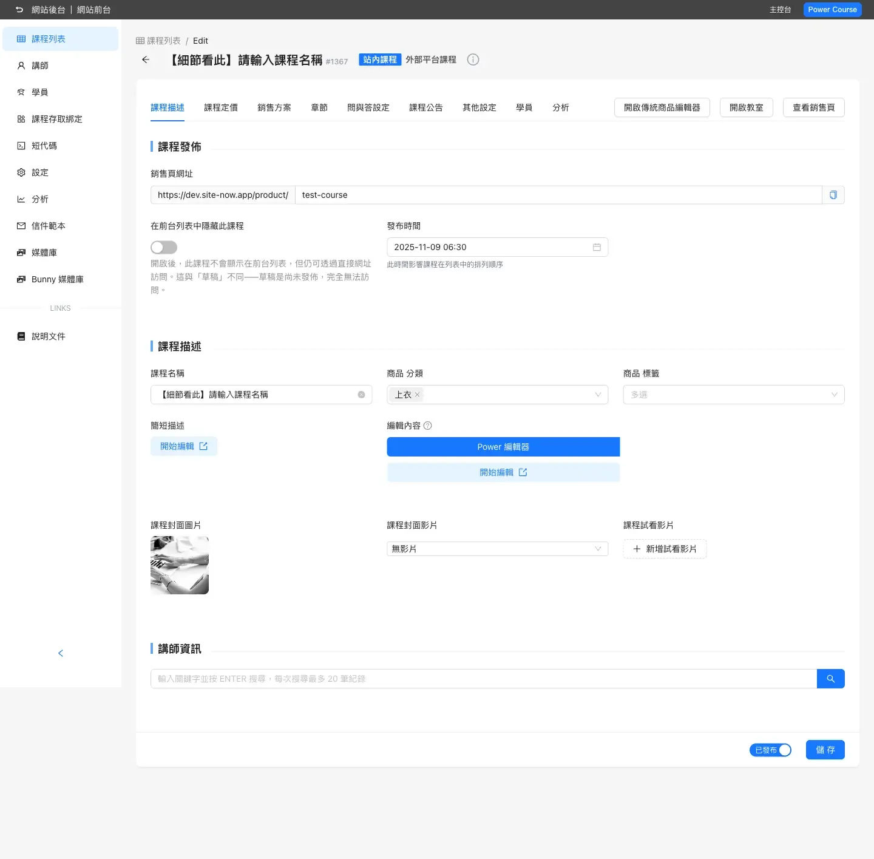The height and width of the screenshot is (859, 874).
Task: Click 課程列表 in the breadcrumb
Action: tap(158, 41)
